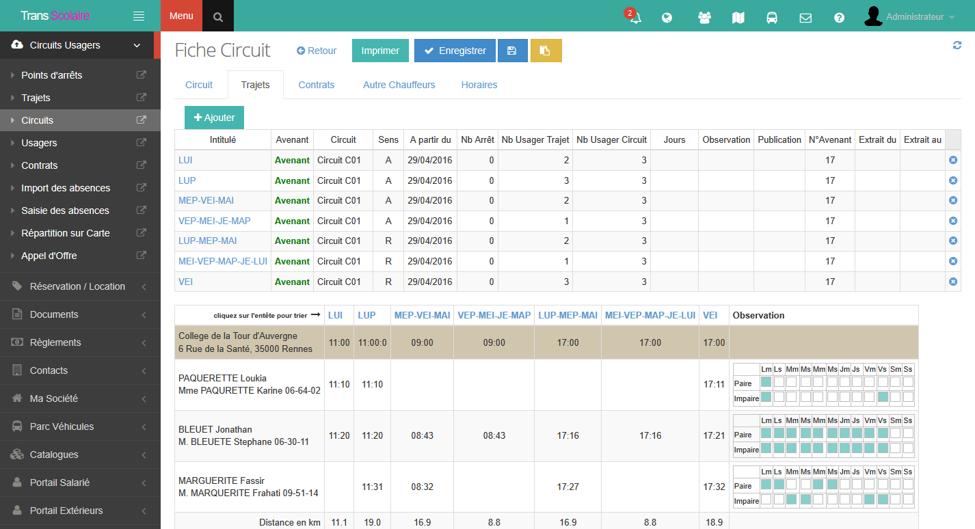Sort by the MEP-VEI-MAI column header
Screen dimensions: 975x529
pyautogui.click(x=422, y=315)
